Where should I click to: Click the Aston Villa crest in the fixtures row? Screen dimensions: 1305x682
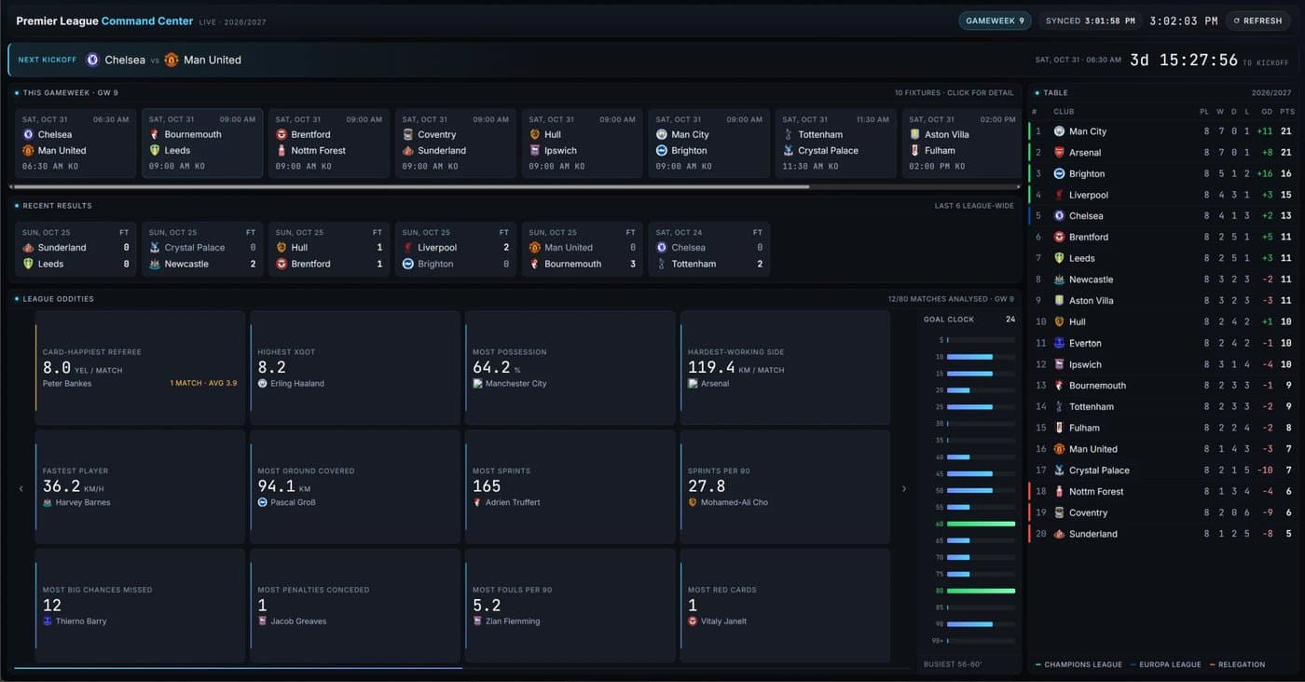coord(915,134)
